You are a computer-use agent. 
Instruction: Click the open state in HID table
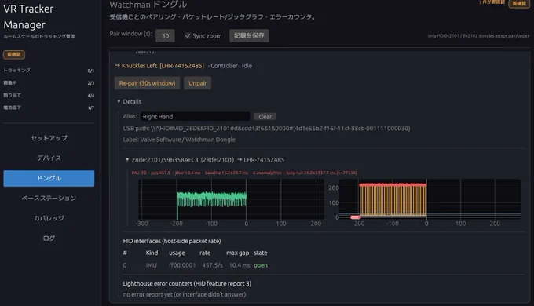click(261, 265)
